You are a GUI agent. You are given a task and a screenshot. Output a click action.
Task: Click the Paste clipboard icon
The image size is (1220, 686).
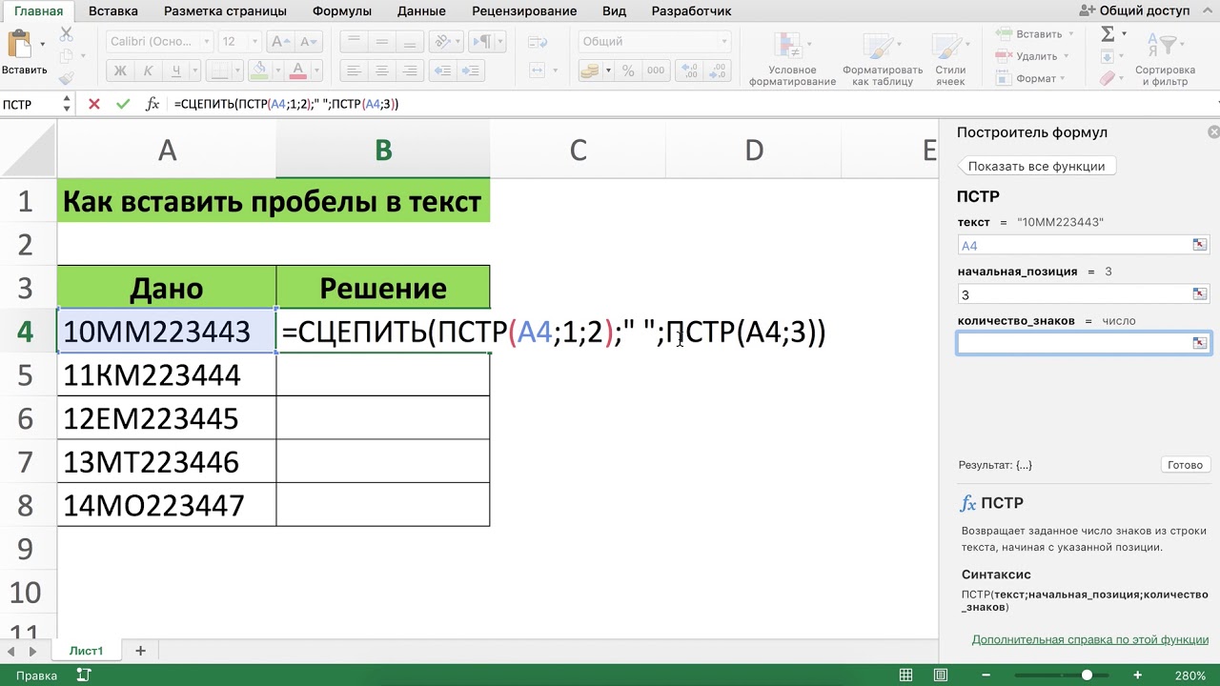(18, 45)
